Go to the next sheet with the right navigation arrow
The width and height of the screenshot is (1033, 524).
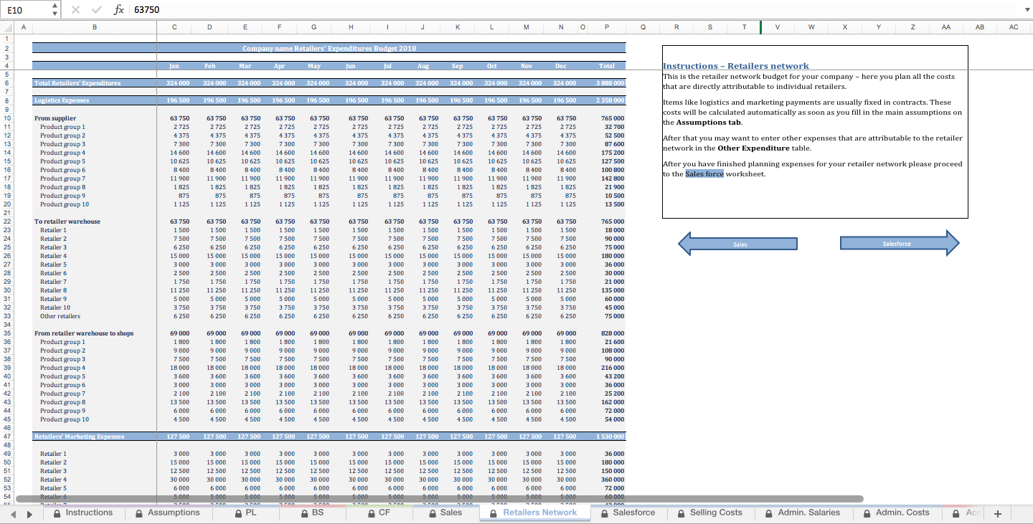point(29,513)
